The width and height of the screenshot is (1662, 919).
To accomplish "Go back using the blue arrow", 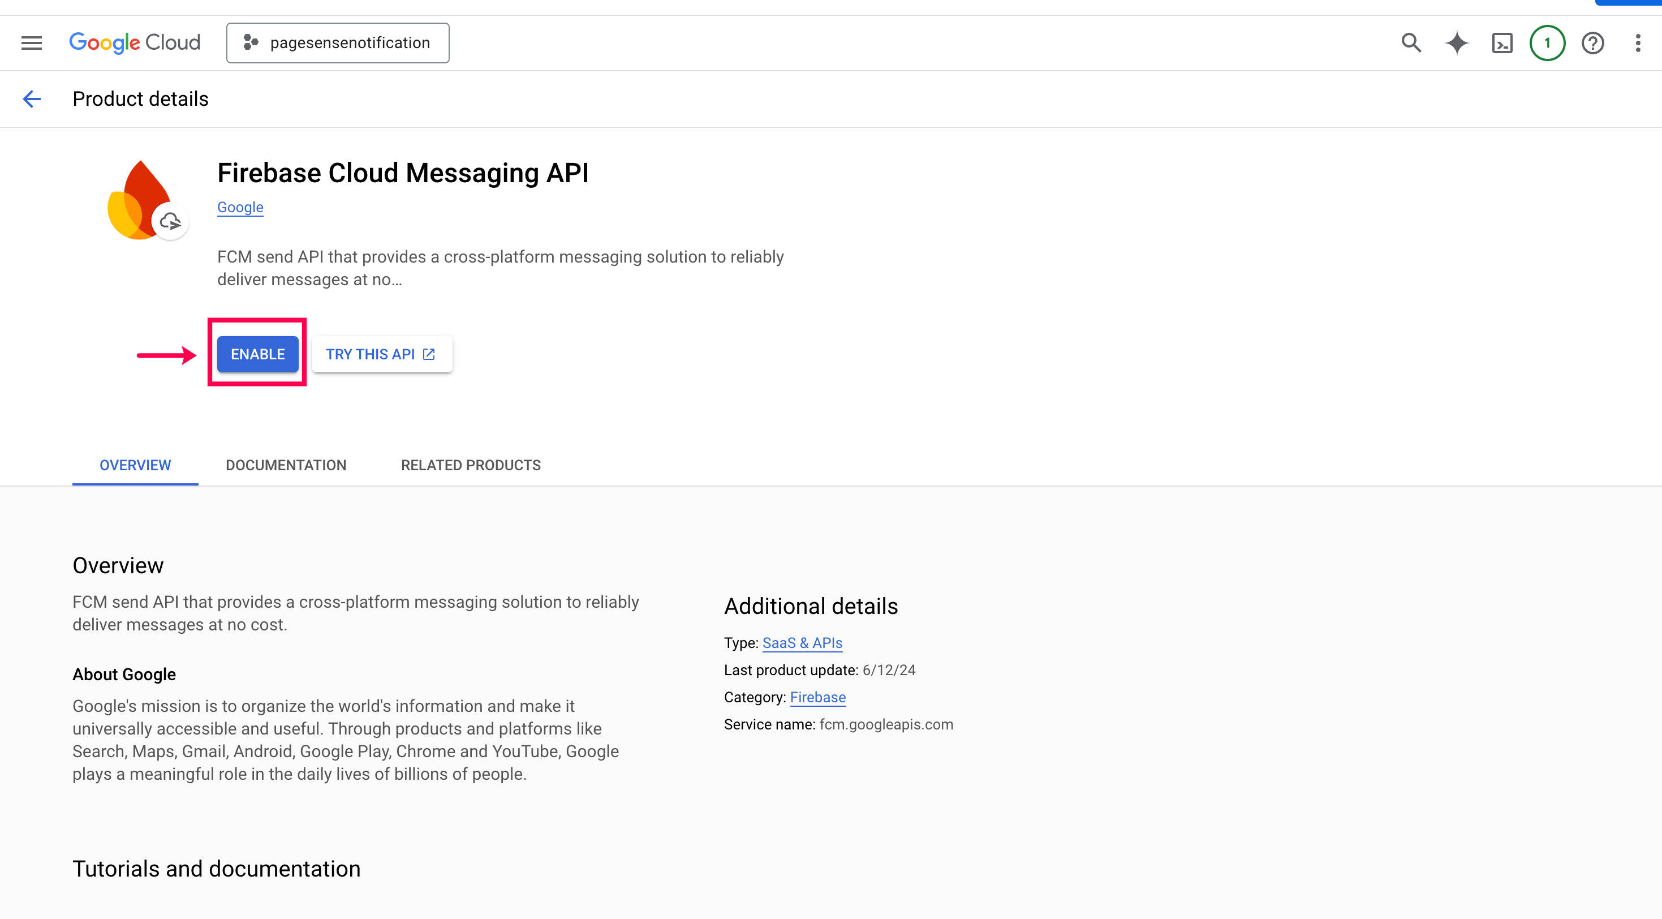I will pyautogui.click(x=32, y=98).
